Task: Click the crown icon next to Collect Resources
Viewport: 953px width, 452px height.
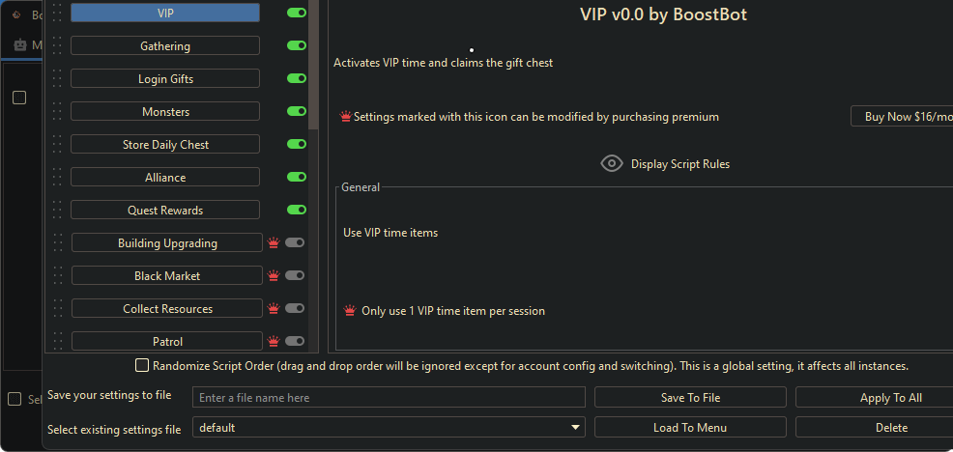Action: [274, 309]
